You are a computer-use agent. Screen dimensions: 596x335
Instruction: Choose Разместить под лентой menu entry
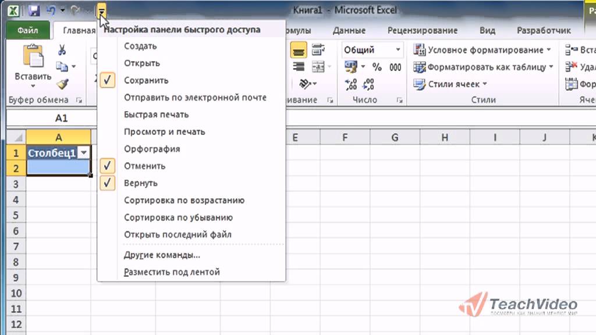[x=191, y=272]
